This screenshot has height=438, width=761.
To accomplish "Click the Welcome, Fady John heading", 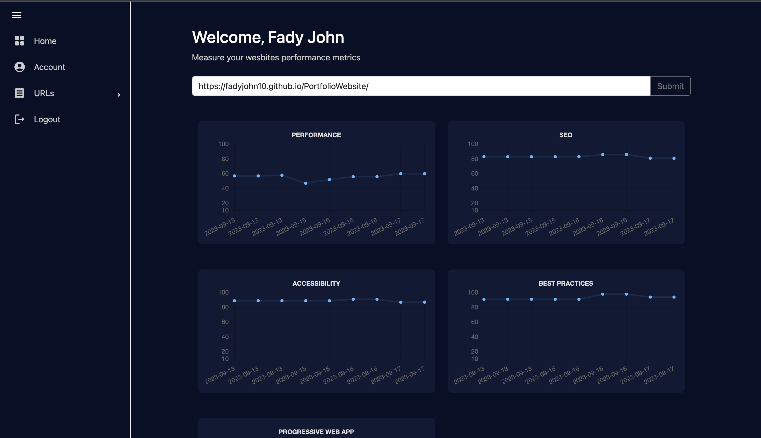I will pos(268,37).
